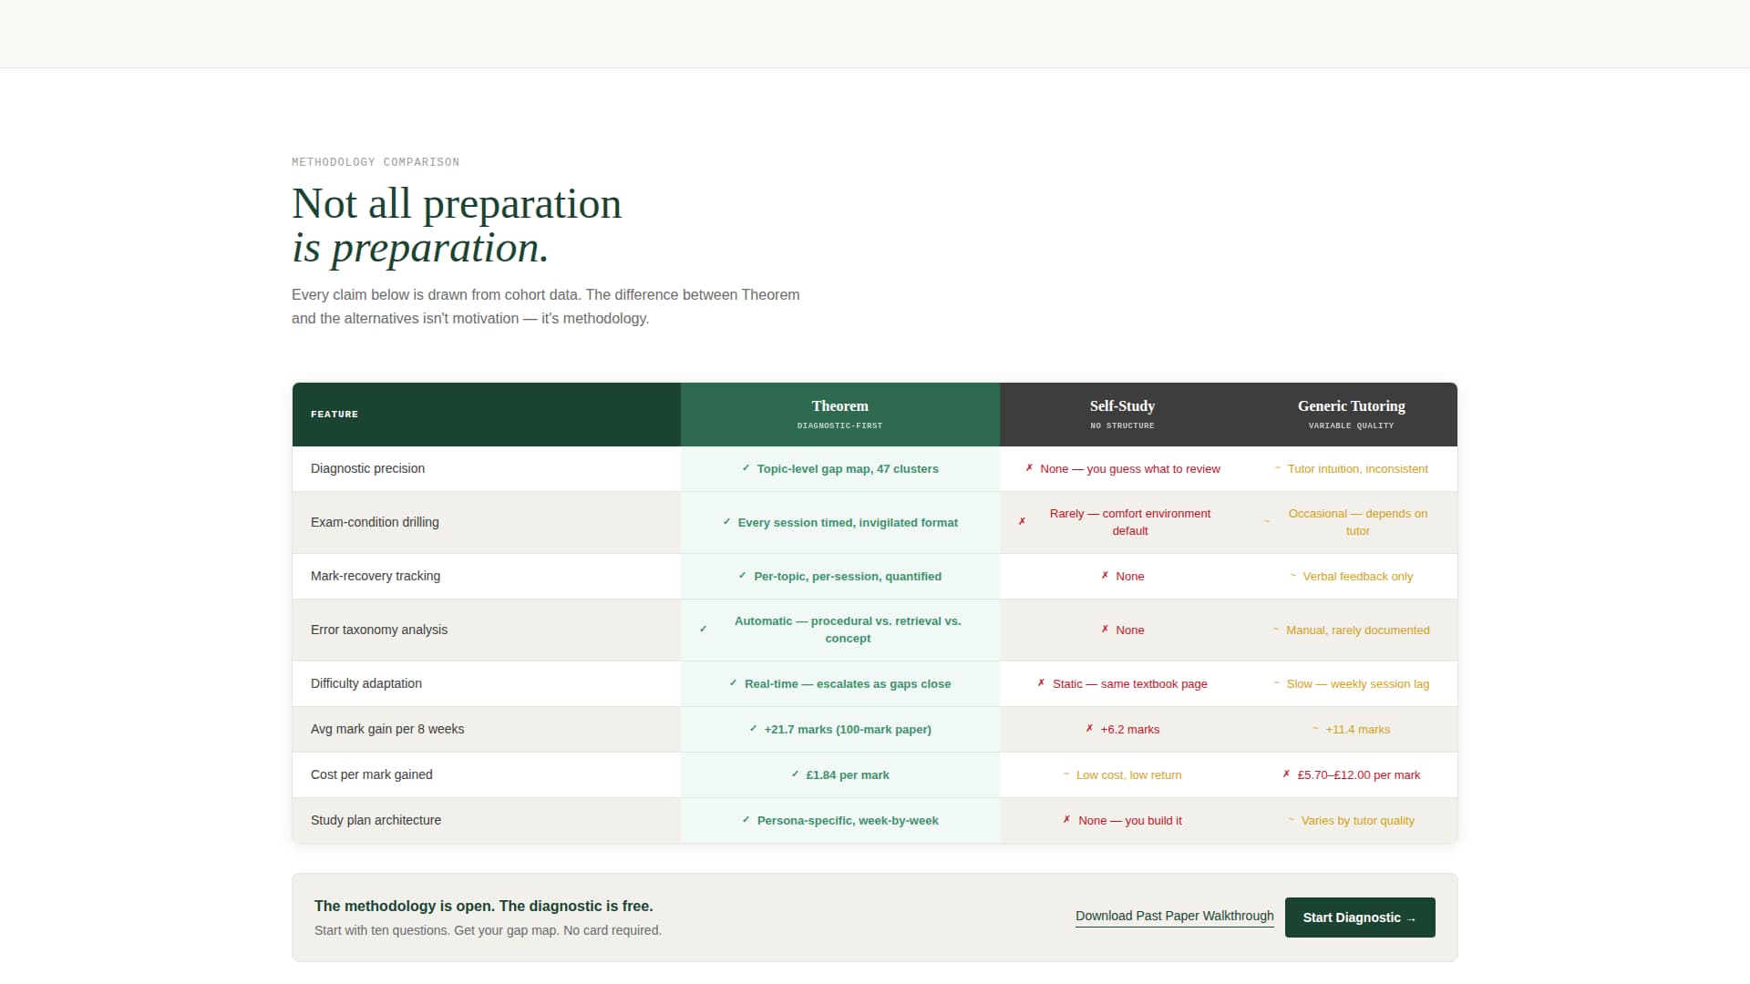The width and height of the screenshot is (1750, 984).
Task: Click tilde icon beside Varies by tutor quality
Action: pos(1291,820)
